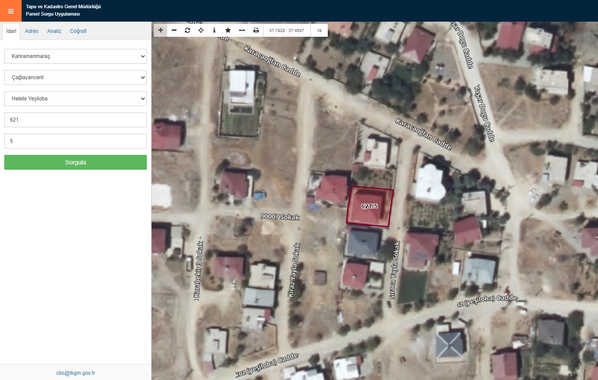Image resolution: width=598 pixels, height=380 pixels.
Task: Expand the Kahramanmaraş province dropdown
Action: click(75, 56)
